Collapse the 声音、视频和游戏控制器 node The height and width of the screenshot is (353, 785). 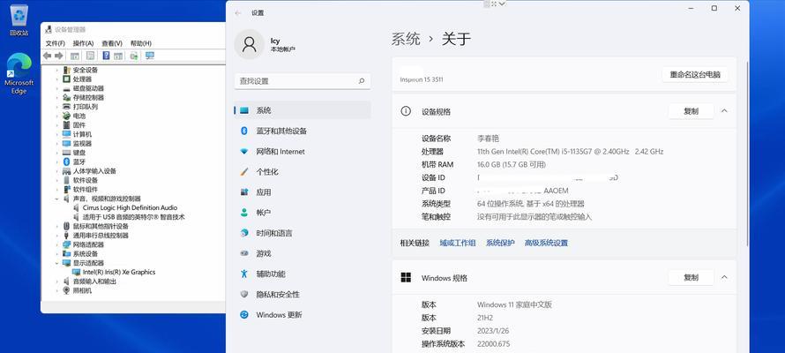[57, 199]
